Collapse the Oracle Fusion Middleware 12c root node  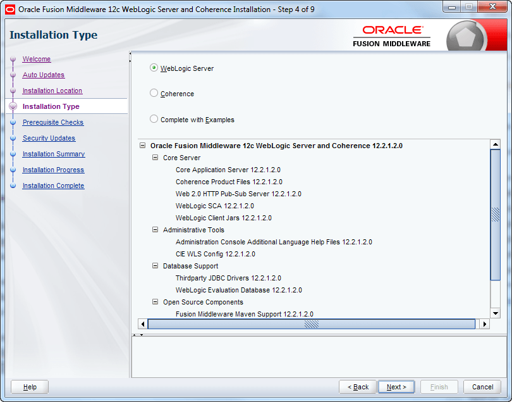pyautogui.click(x=143, y=145)
